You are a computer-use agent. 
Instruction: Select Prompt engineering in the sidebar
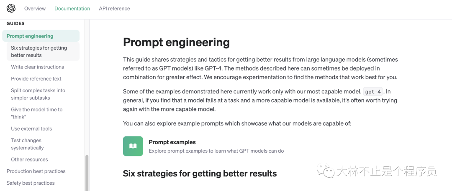[41, 36]
